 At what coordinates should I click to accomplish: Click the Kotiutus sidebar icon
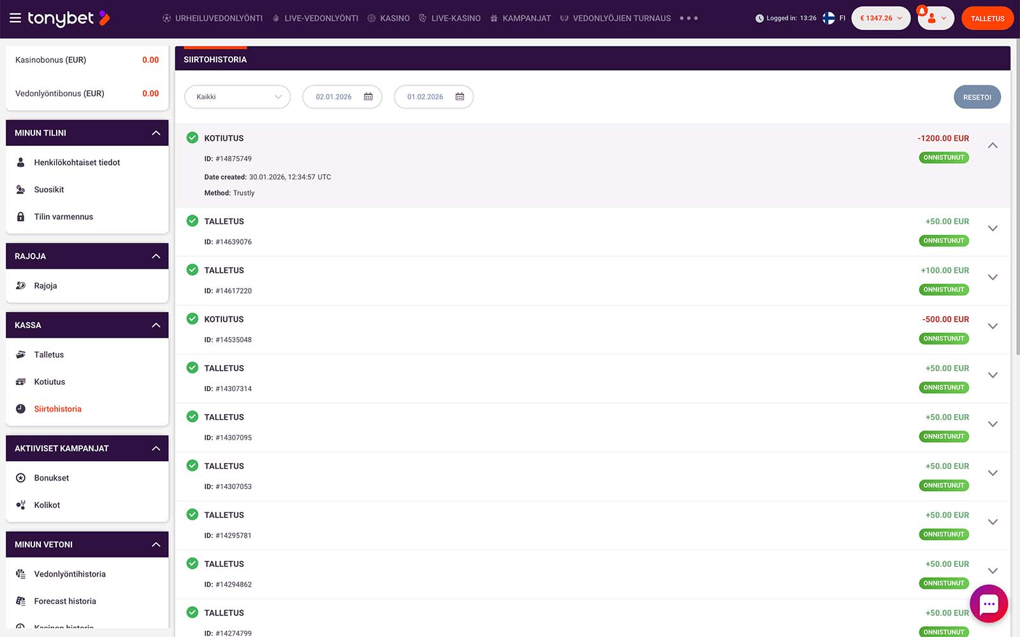pyautogui.click(x=20, y=382)
